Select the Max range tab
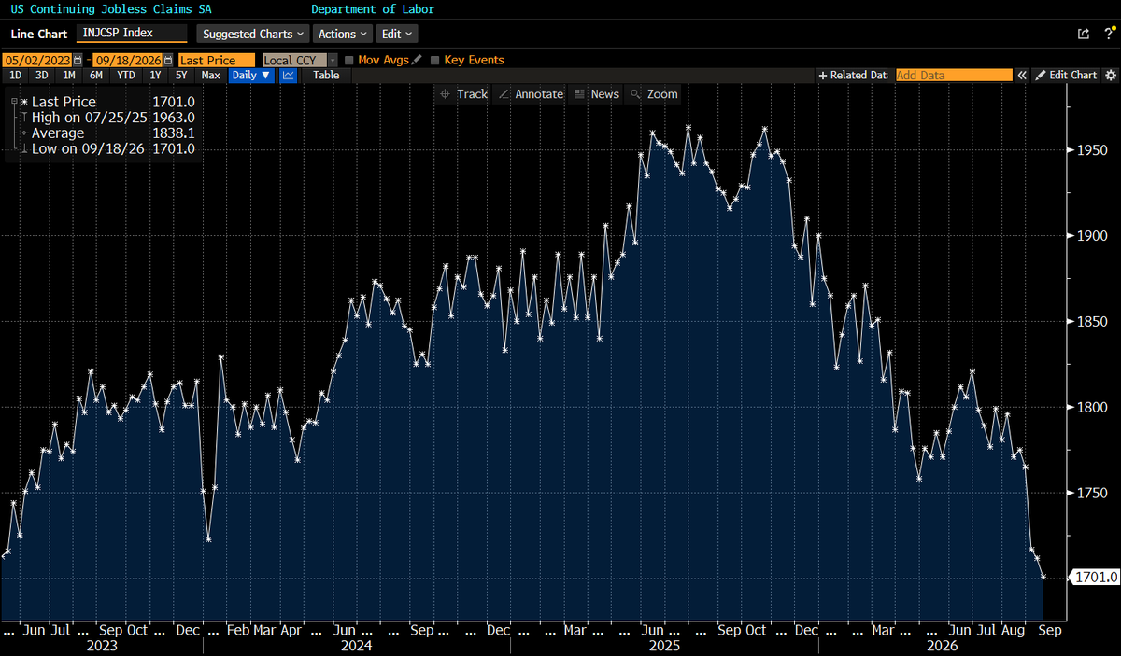1121x656 pixels. [x=210, y=75]
